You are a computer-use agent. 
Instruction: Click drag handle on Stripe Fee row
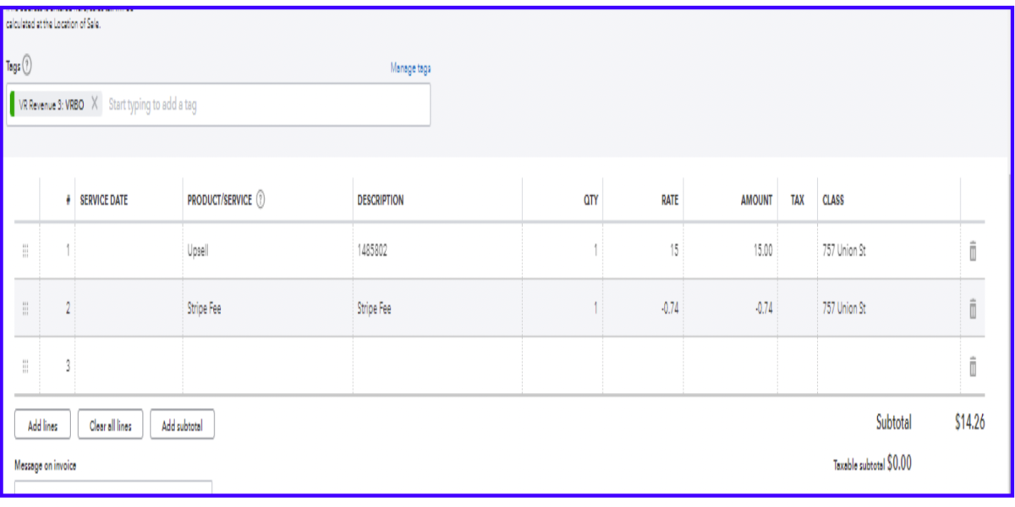[x=25, y=309]
